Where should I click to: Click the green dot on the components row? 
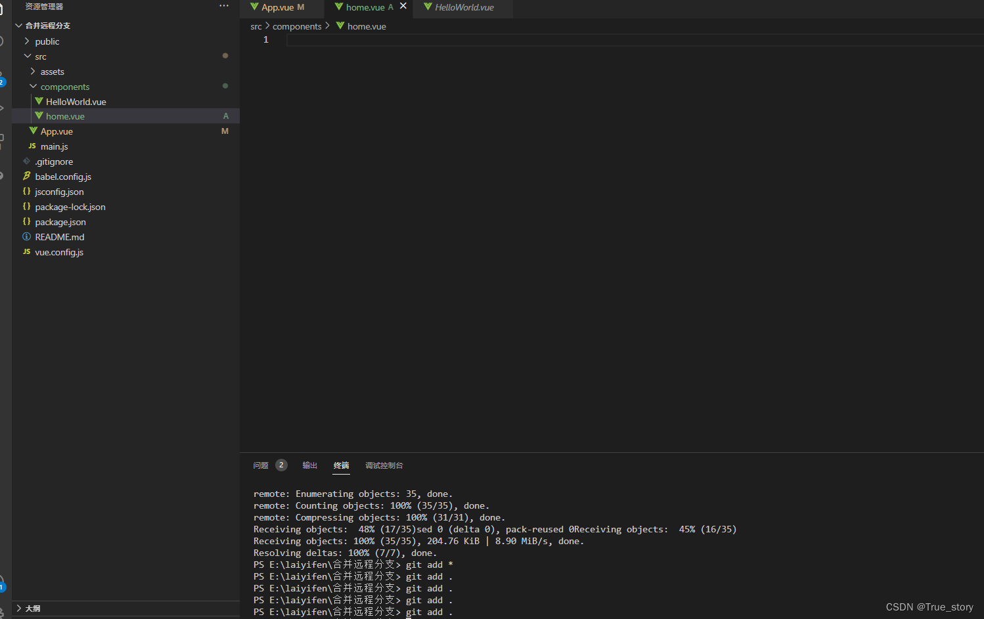225,86
